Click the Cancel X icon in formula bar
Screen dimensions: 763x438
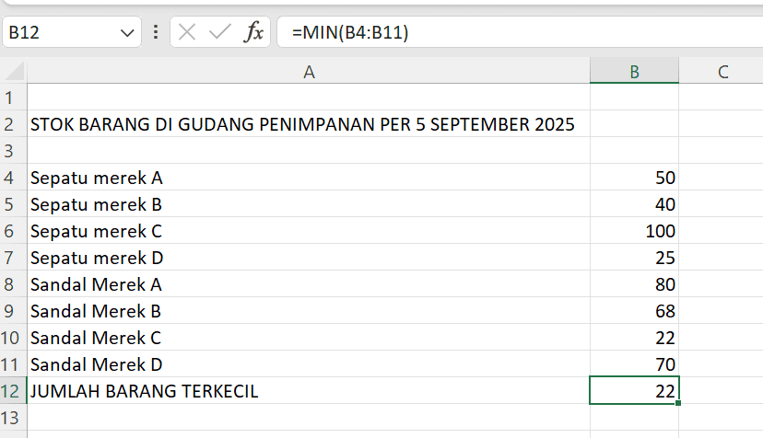(187, 33)
